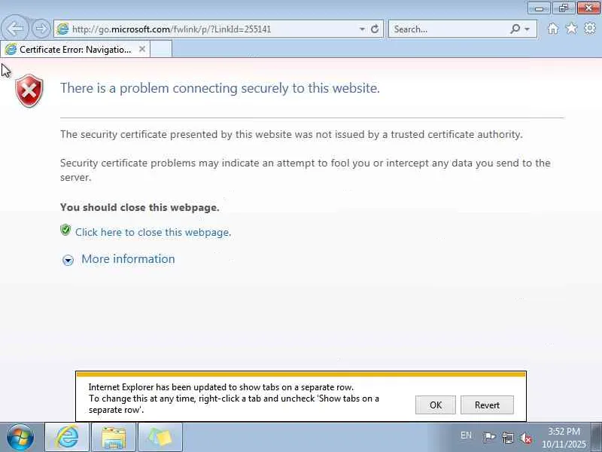Click Revert in the notification bar
Screen dimensions: 602x452
[x=487, y=405]
